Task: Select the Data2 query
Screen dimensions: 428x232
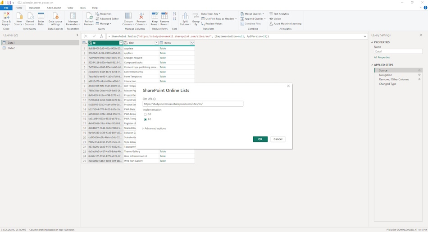Action: tap(40, 48)
